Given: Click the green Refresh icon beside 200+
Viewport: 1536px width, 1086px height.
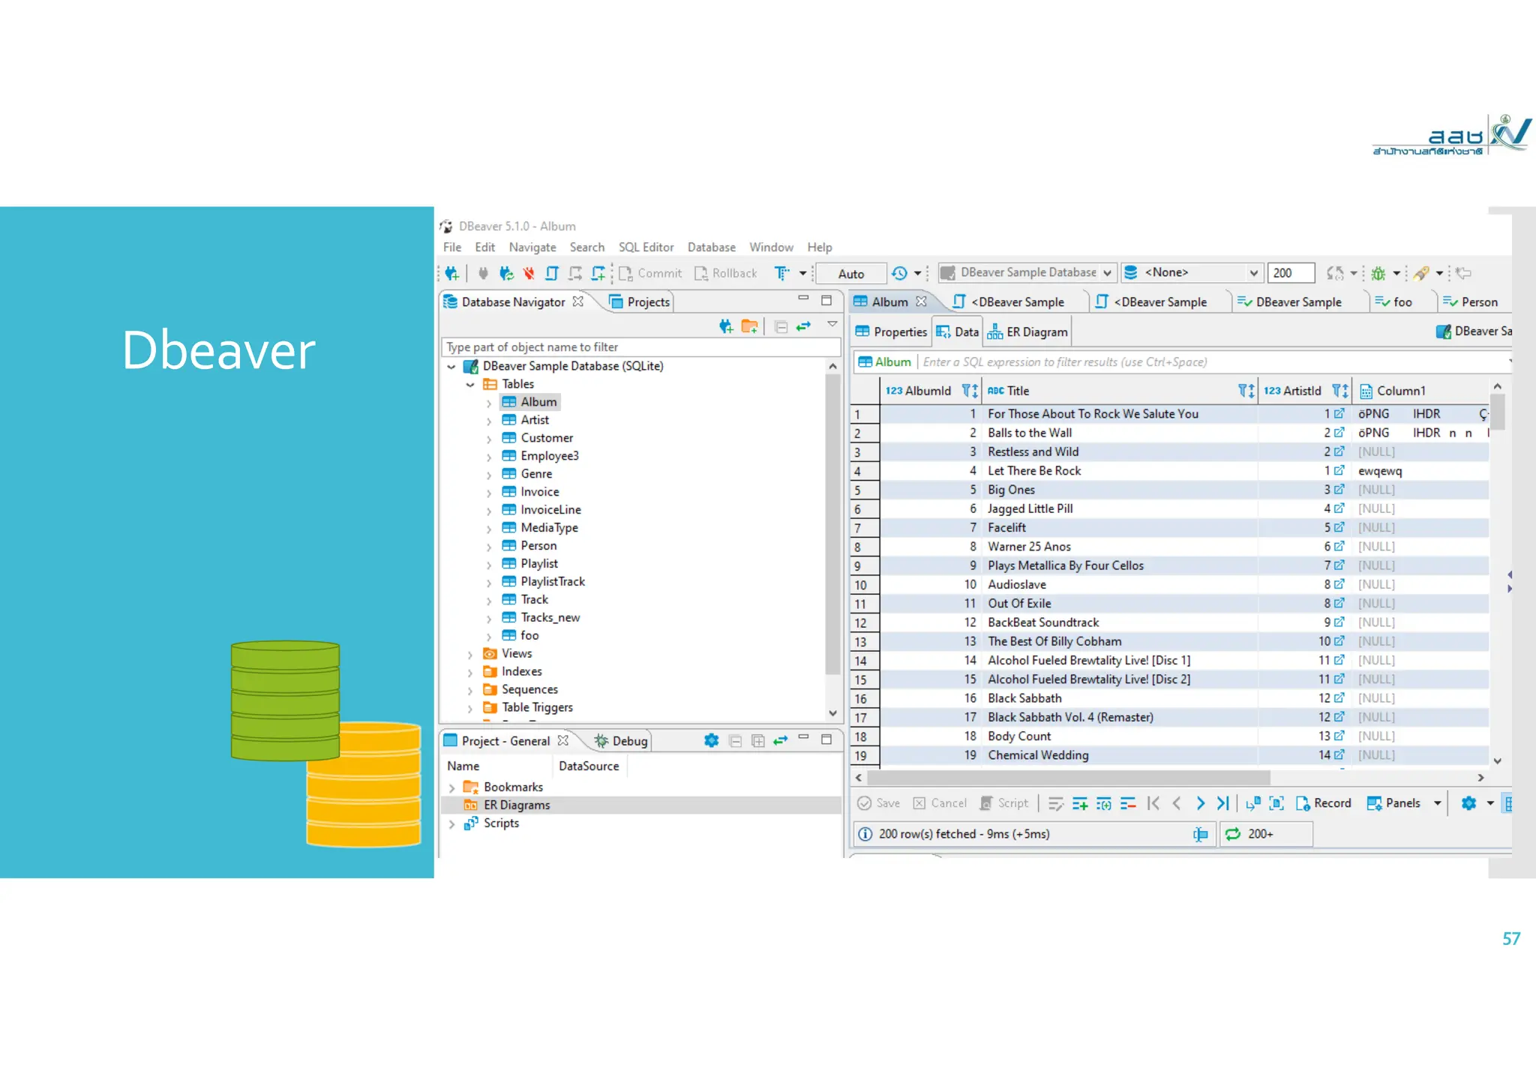Looking at the screenshot, I should pos(1233,834).
